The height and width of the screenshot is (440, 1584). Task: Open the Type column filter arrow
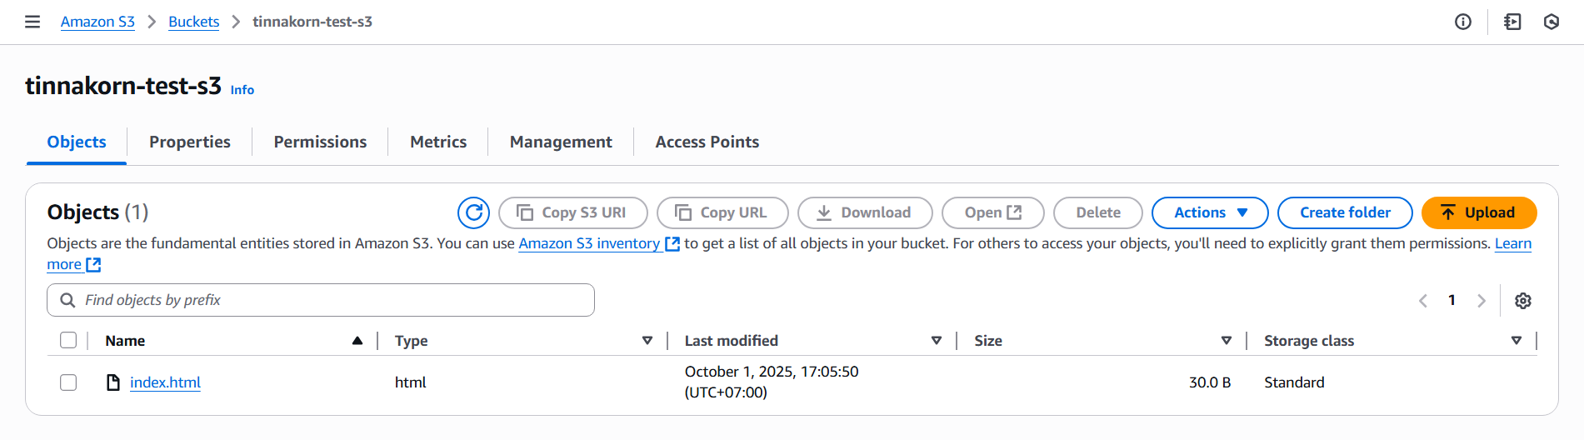coord(647,341)
